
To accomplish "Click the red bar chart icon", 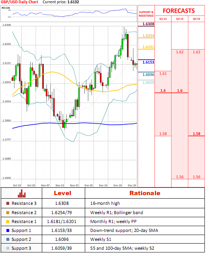I will (x=22, y=193).
